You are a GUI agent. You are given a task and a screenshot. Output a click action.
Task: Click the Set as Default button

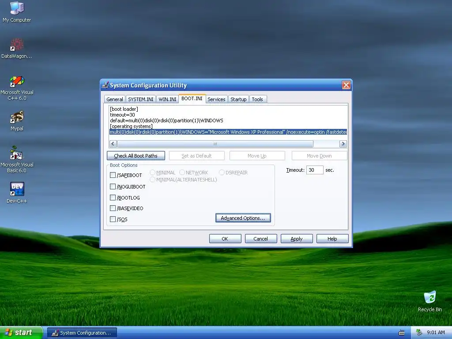coord(196,156)
